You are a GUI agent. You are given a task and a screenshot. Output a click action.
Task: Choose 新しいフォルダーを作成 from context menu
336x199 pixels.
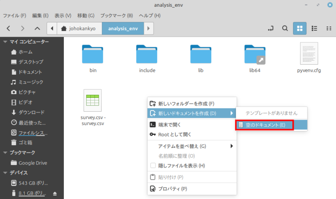tap(186, 103)
